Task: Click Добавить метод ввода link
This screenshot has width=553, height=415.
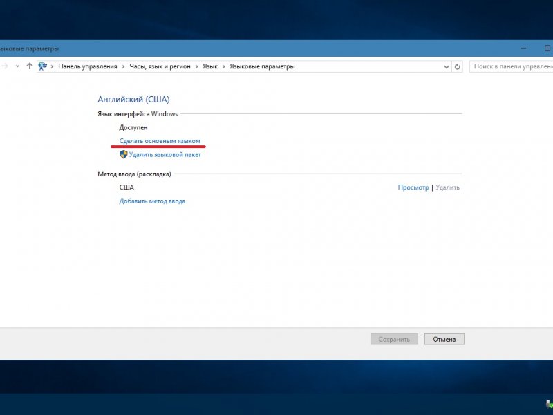Action: (x=152, y=201)
